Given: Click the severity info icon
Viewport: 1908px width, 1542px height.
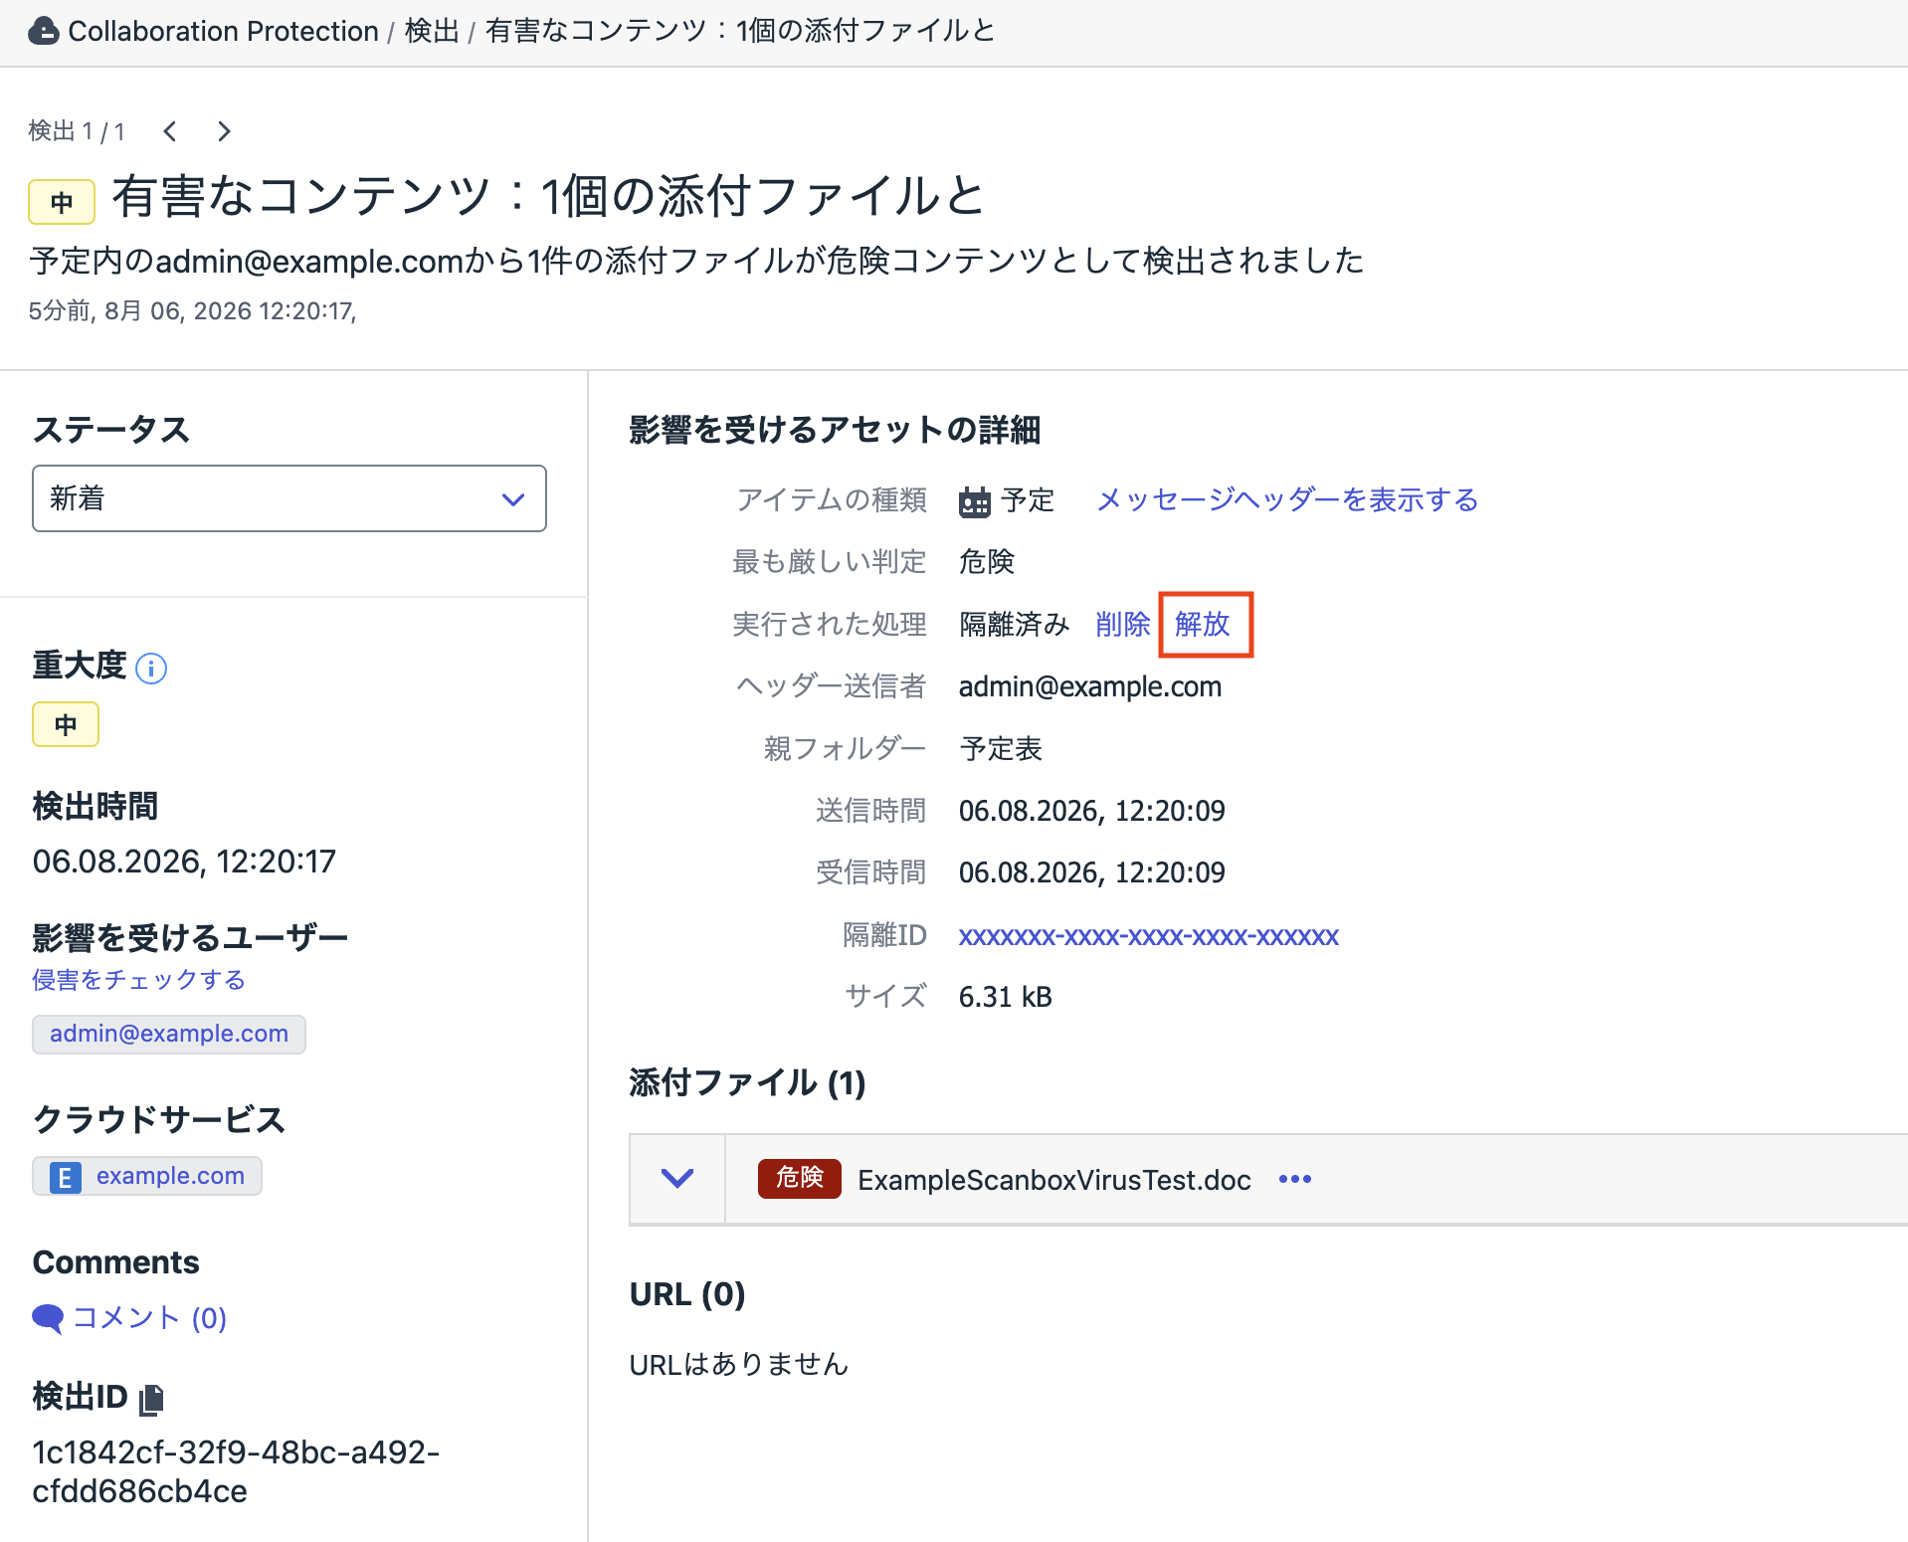Looking at the screenshot, I should click(x=151, y=668).
